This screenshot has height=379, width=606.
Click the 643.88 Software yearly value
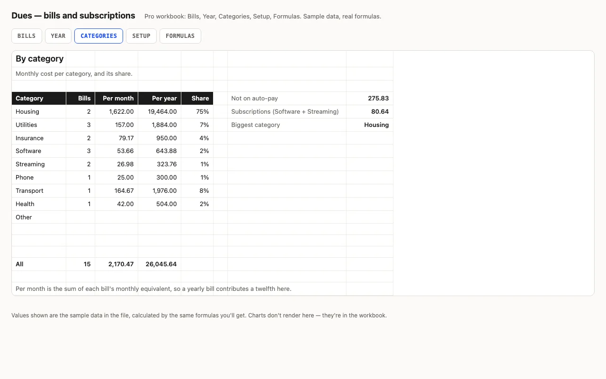[160, 151]
